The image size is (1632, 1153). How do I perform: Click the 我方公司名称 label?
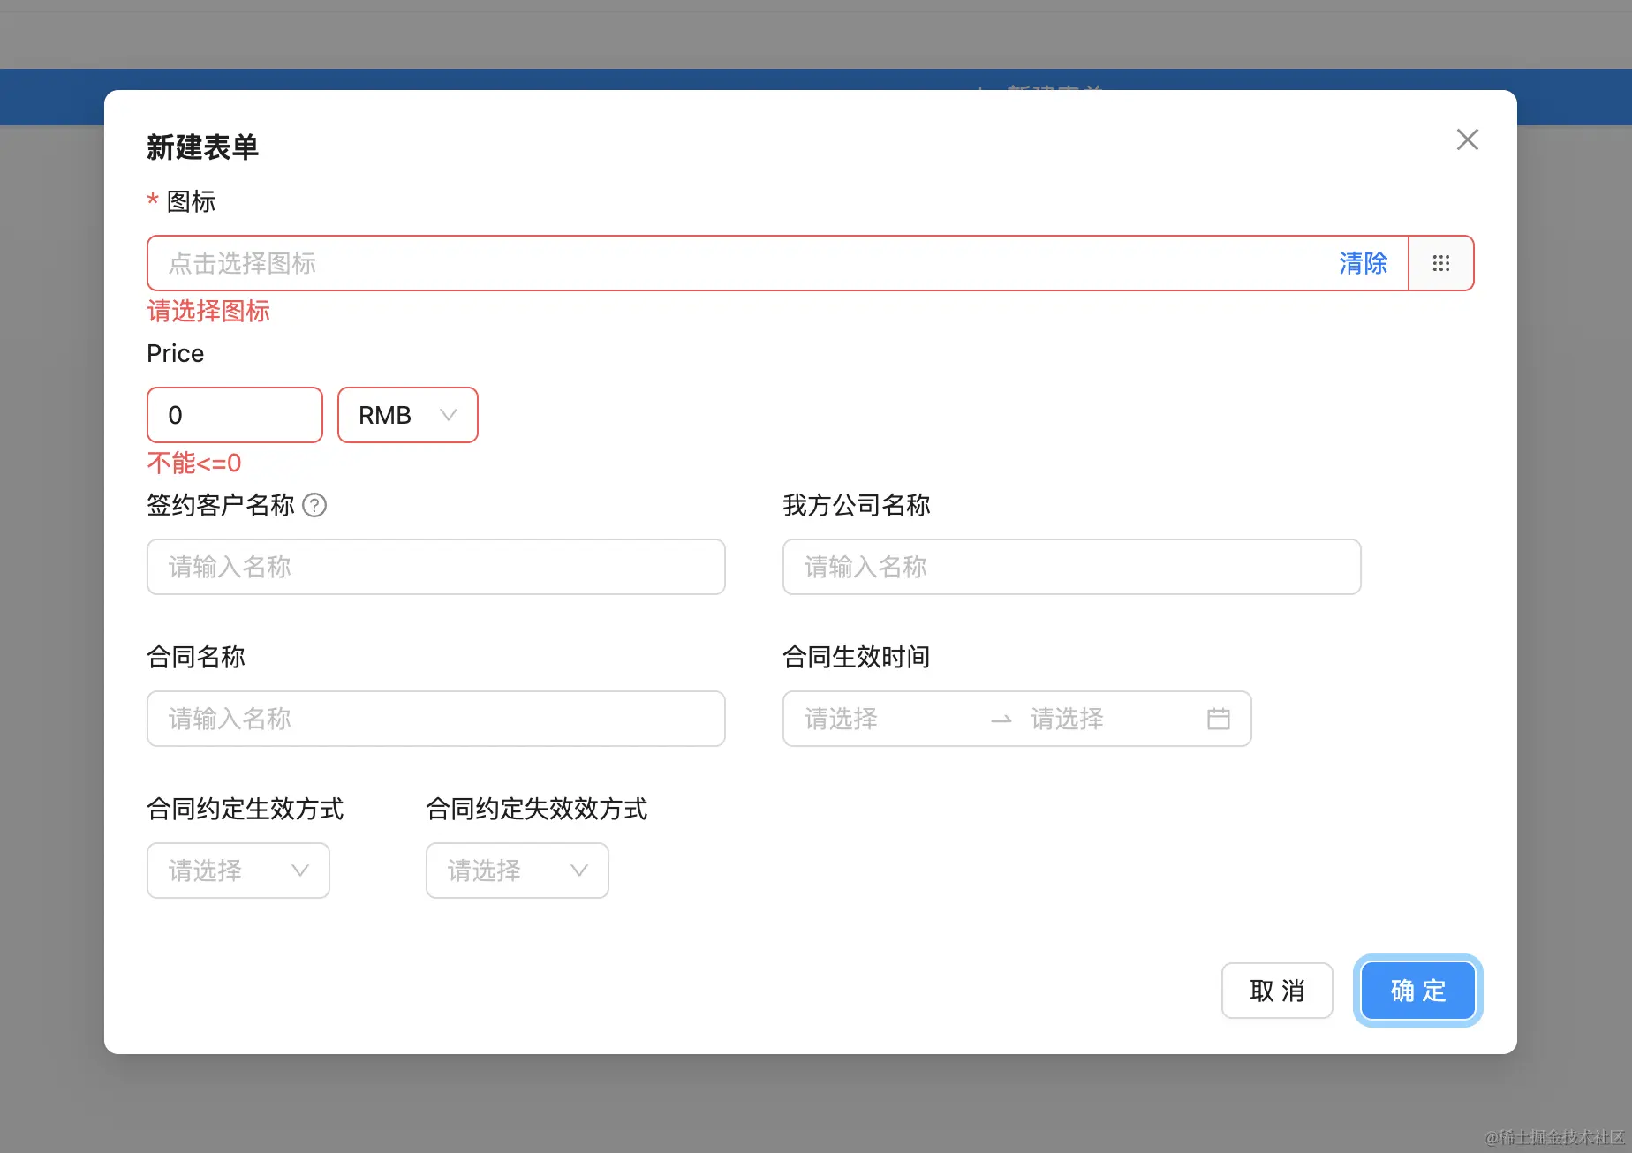pyautogui.click(x=857, y=505)
